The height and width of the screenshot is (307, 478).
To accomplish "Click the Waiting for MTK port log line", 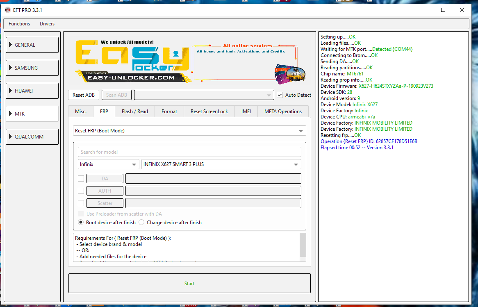I will [x=366, y=49].
